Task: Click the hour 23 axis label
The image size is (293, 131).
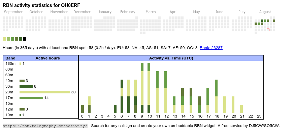Action: (x=259, y=117)
